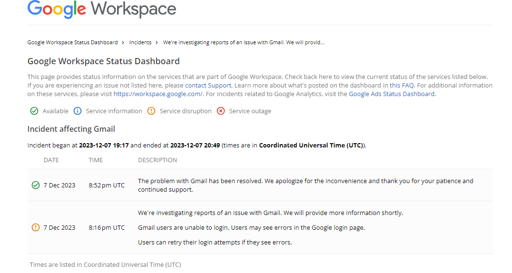Click the DATE column header
512x273 pixels.
click(x=51, y=160)
